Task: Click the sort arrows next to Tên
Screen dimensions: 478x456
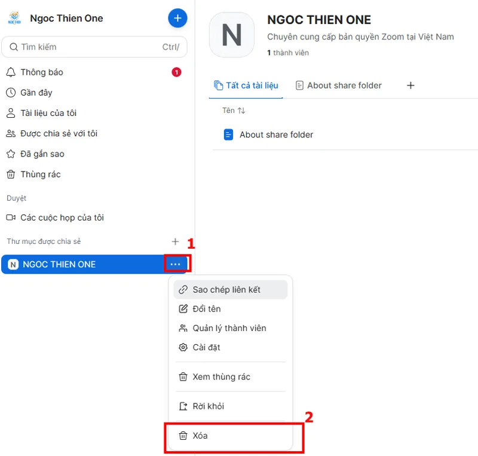Action: [241, 111]
